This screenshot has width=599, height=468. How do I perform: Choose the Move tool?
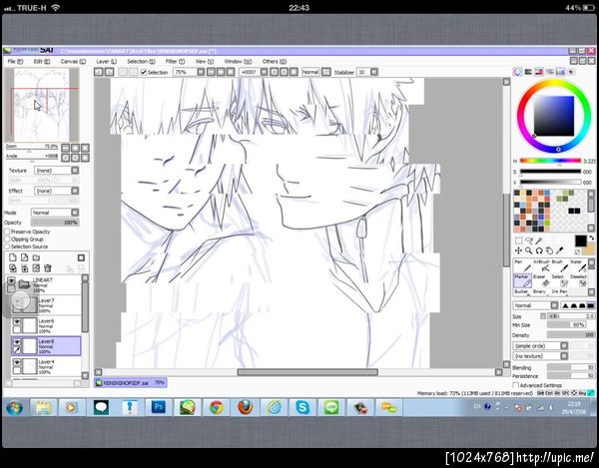pos(518,250)
